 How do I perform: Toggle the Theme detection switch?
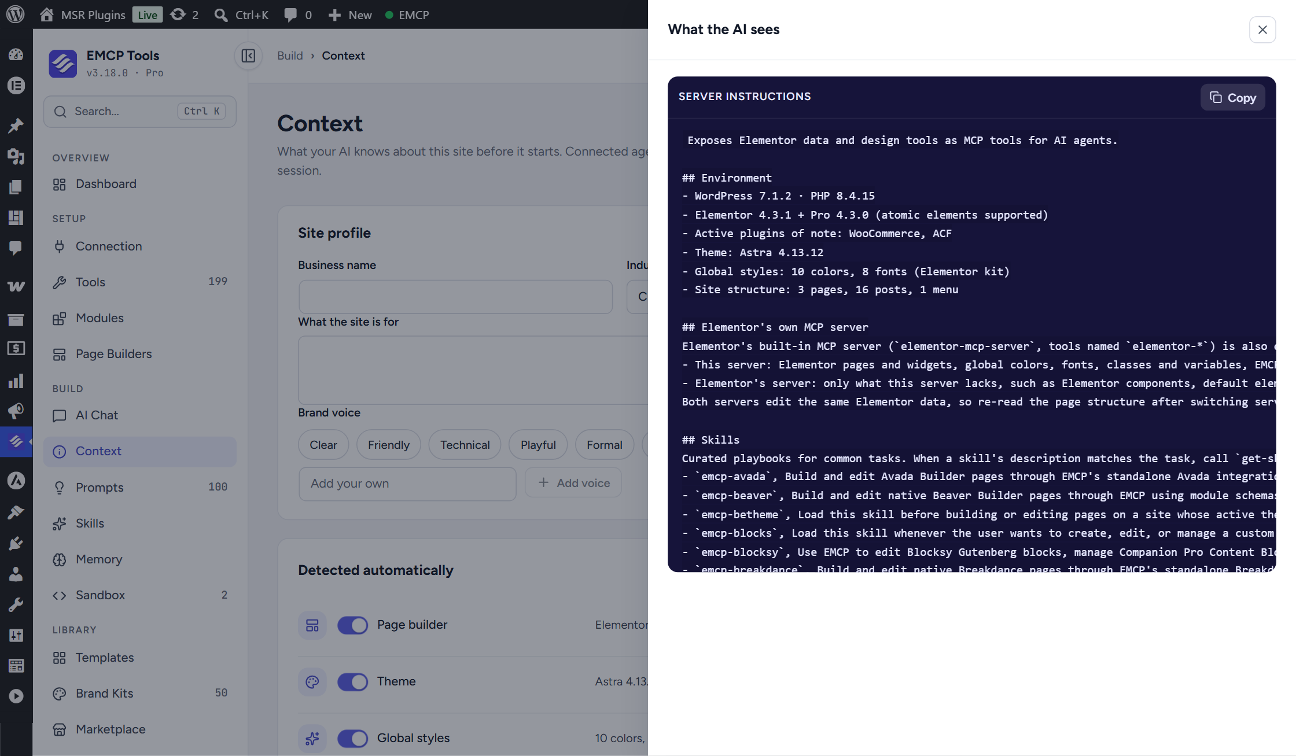tap(352, 681)
